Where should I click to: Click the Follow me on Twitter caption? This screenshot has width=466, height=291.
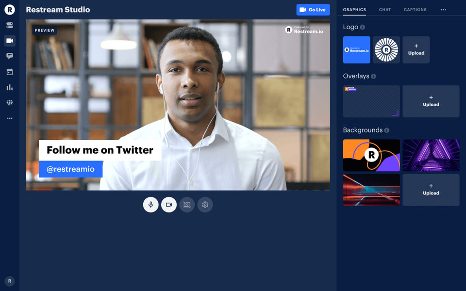100,150
